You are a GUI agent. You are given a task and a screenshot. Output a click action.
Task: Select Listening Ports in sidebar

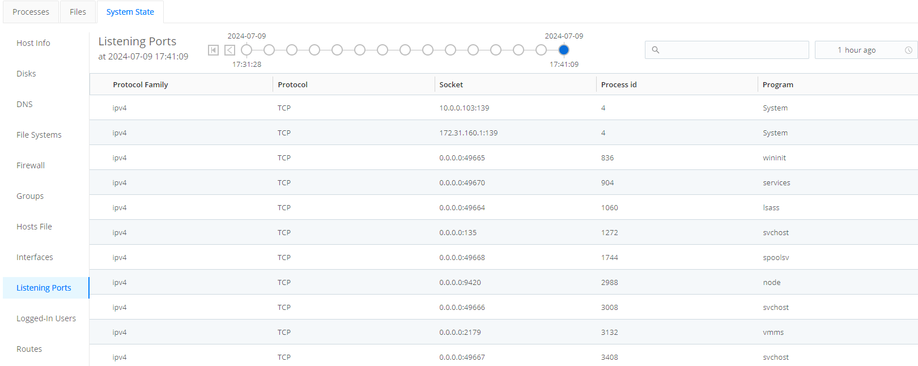point(46,288)
